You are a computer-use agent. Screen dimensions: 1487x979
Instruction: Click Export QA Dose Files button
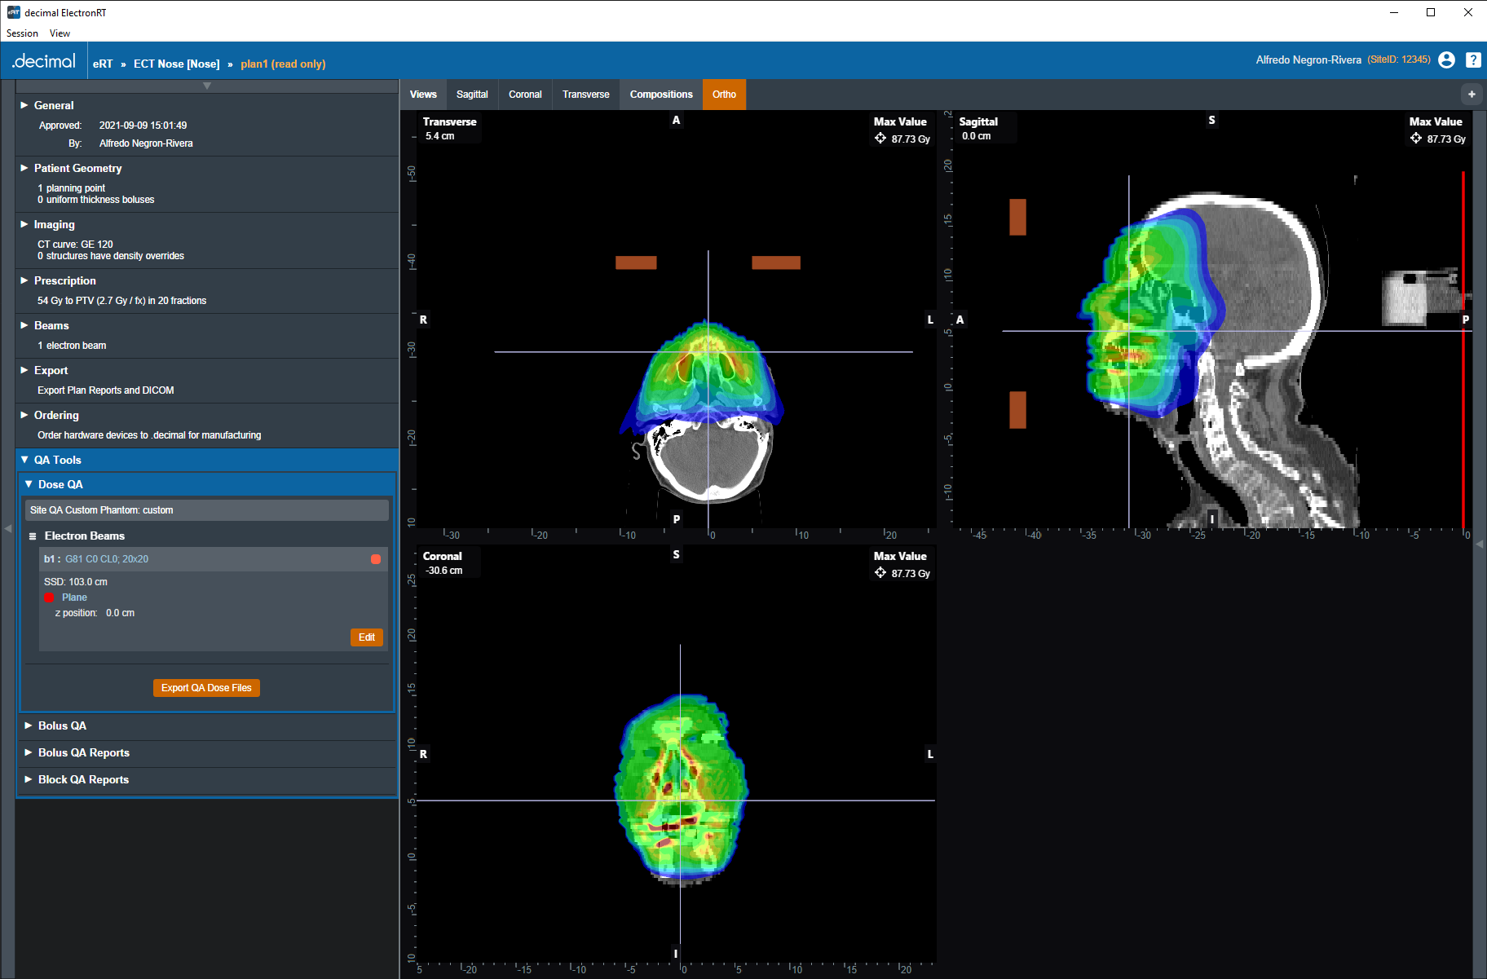click(x=206, y=688)
